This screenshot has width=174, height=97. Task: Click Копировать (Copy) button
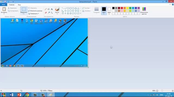[x=13, y=11]
